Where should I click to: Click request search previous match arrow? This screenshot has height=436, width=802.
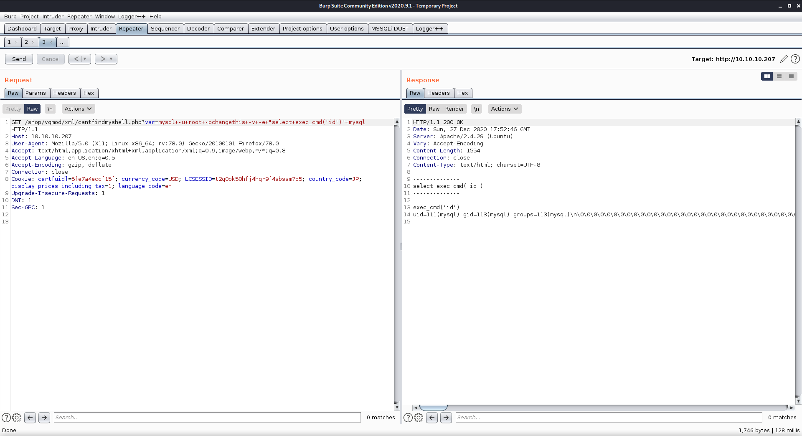(30, 417)
